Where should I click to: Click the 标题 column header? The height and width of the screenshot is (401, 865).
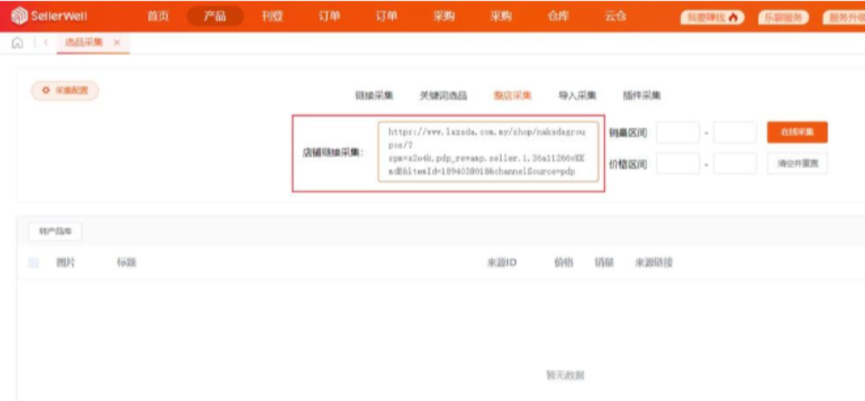coord(127,264)
